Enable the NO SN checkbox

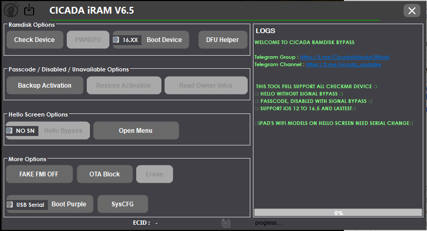point(9,131)
